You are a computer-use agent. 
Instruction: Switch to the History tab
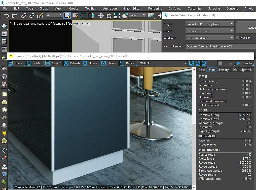click(224, 70)
